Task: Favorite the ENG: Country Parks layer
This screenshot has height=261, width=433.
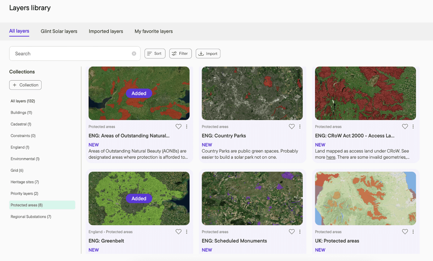Action: click(292, 127)
